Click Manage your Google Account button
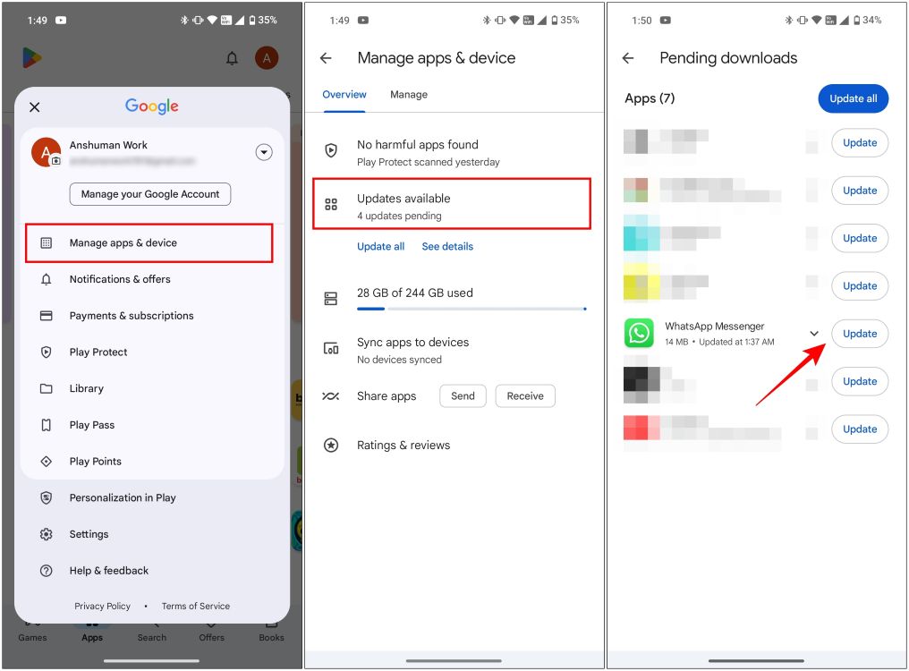Viewport: 909px width, 671px height. pyautogui.click(x=150, y=194)
